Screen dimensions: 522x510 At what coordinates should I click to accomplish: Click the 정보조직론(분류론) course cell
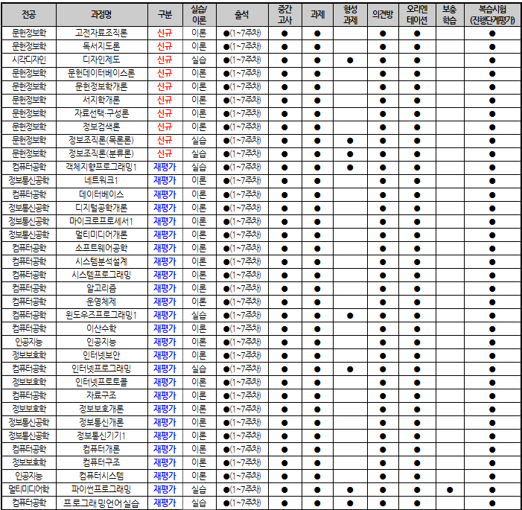pyautogui.click(x=101, y=154)
